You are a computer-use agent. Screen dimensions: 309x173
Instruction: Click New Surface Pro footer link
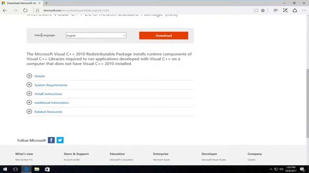tap(24, 160)
